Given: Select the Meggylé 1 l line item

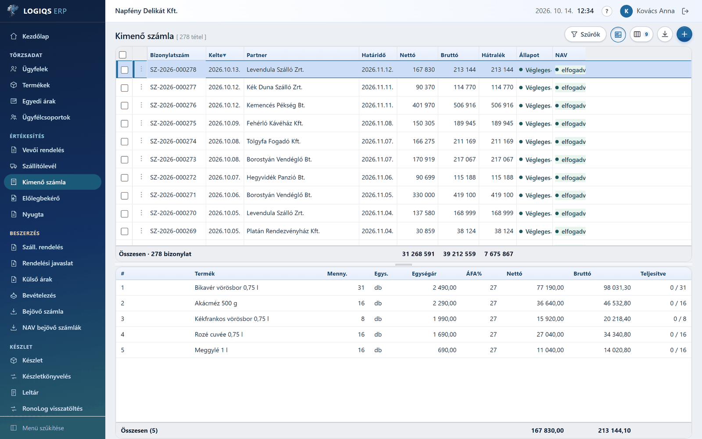Looking at the screenshot, I should tap(404, 350).
